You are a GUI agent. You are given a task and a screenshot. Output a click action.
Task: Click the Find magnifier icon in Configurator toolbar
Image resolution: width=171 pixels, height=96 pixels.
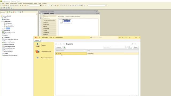[x=25, y=5]
